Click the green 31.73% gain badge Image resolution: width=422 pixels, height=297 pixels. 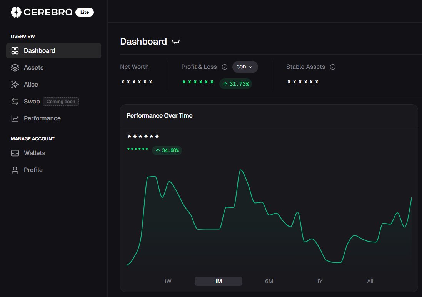click(235, 83)
